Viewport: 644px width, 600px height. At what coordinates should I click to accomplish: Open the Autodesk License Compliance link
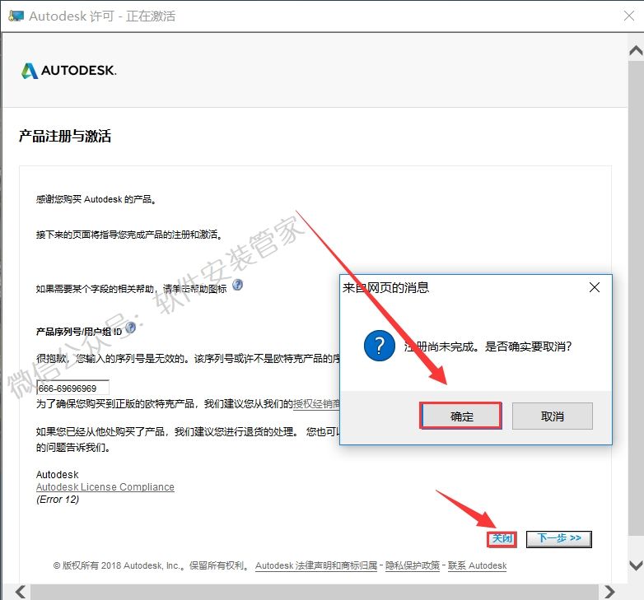(x=105, y=487)
